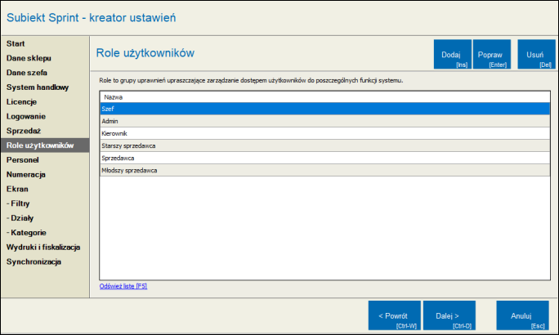Image resolution: width=559 pixels, height=335 pixels.
Task: Open the Start section in sidebar
Action: (16, 42)
